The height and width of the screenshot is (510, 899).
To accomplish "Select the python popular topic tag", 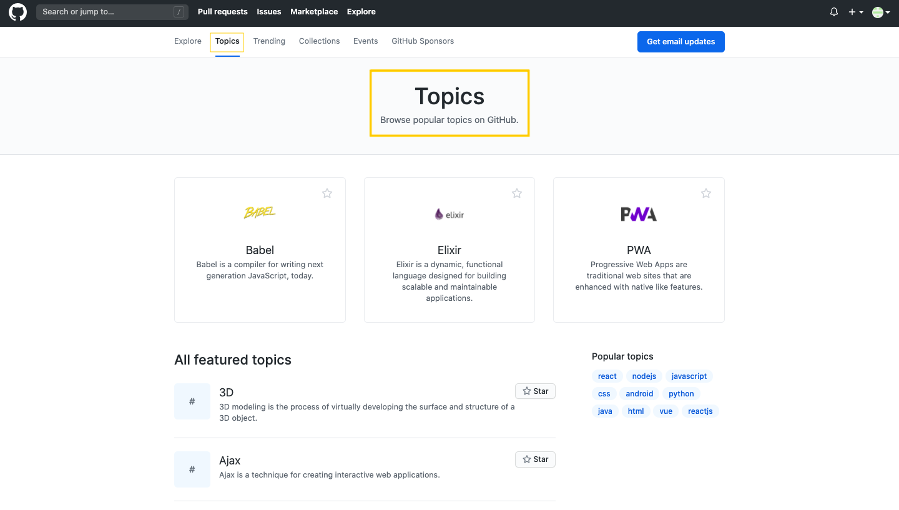I will coord(681,394).
